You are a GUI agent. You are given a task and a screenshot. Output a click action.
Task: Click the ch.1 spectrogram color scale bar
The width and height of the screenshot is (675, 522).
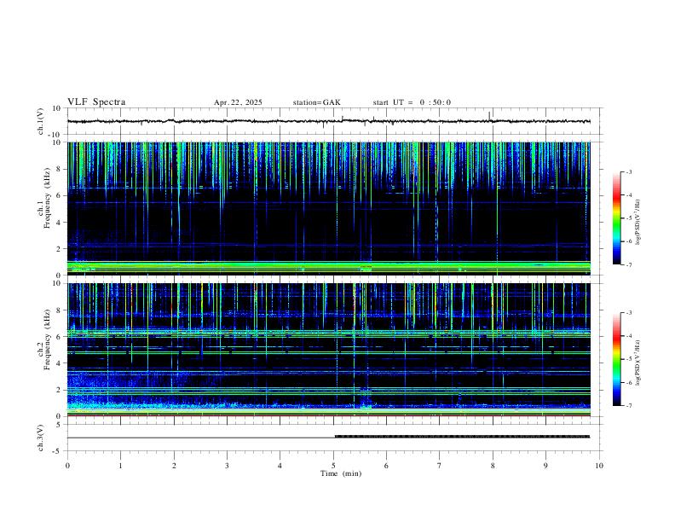tap(617, 218)
